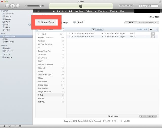This screenshot has height=128, width=162.
Task: Open the iTunes Store home icon
Action: 54,11
